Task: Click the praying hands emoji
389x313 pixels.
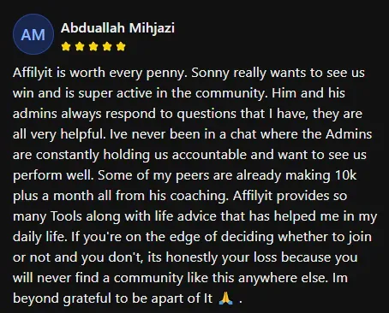Action: tap(225, 298)
